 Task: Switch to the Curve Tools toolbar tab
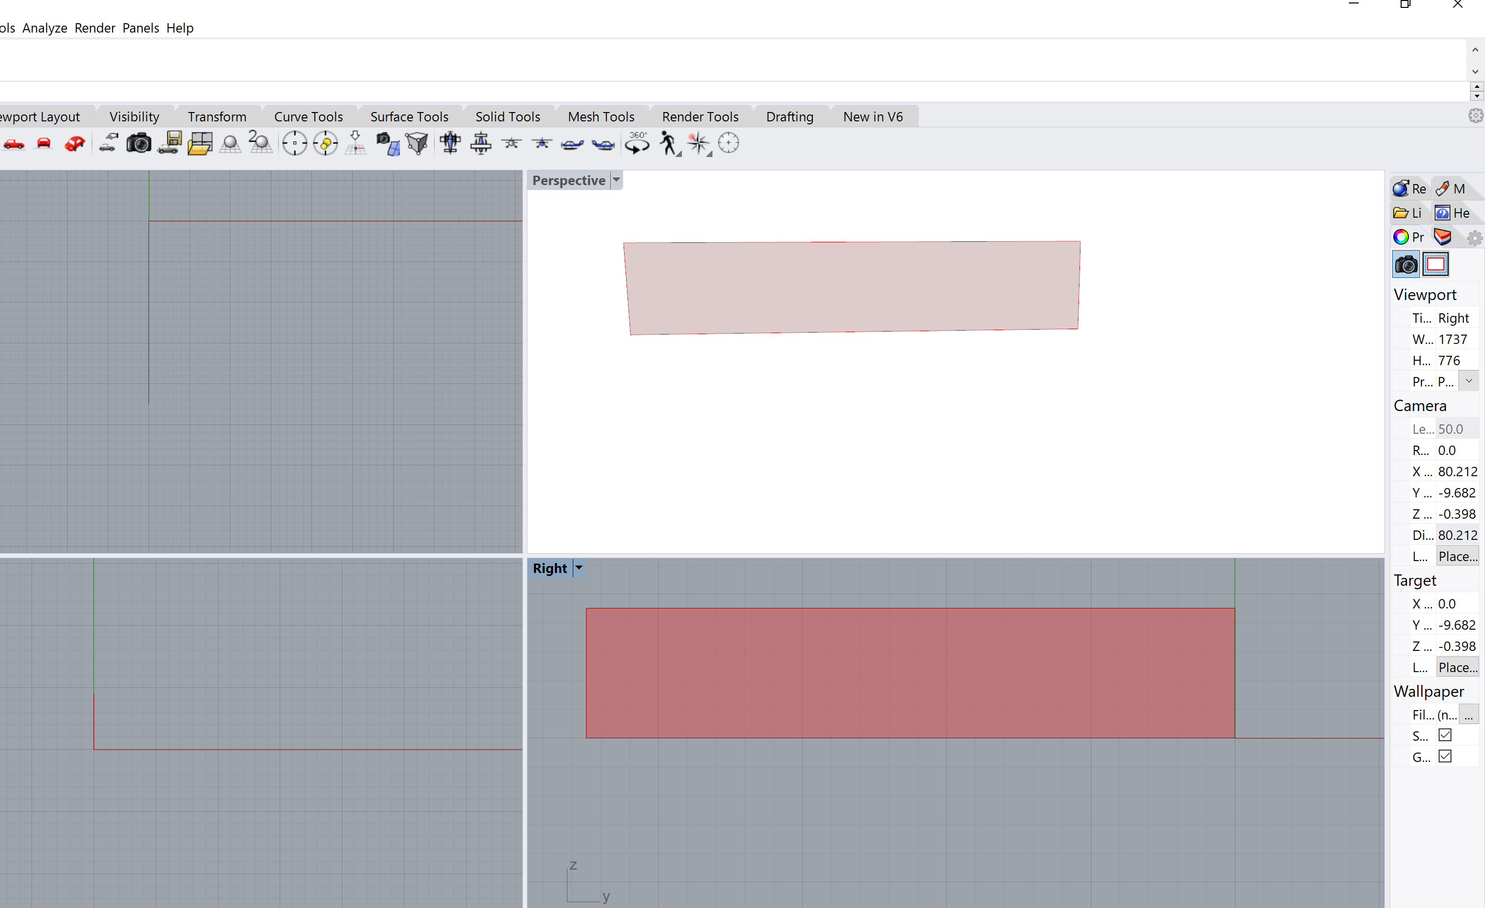(x=308, y=116)
